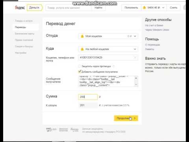
Task: Open the wallet balance dropdown
Action: click(154, 8)
